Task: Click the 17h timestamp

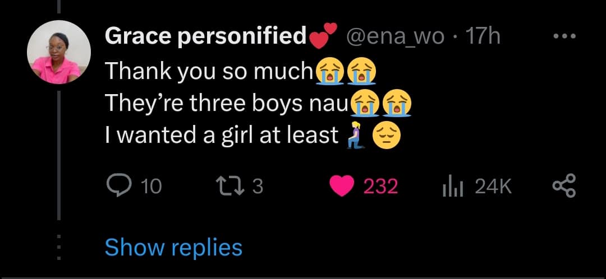Action: point(483,37)
